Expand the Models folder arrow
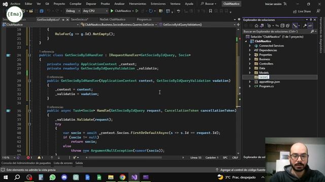325x182 pixels. [250, 73]
